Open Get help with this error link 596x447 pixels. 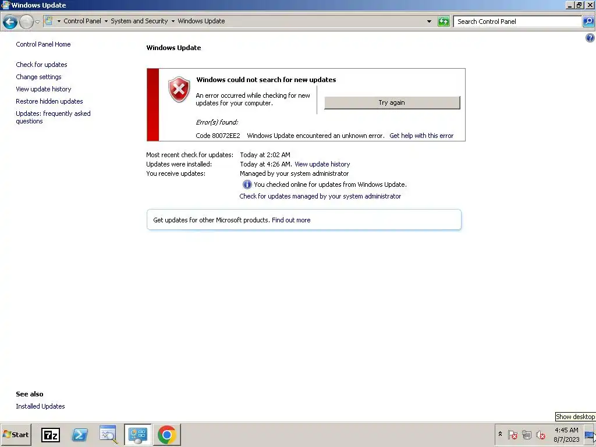click(x=421, y=136)
